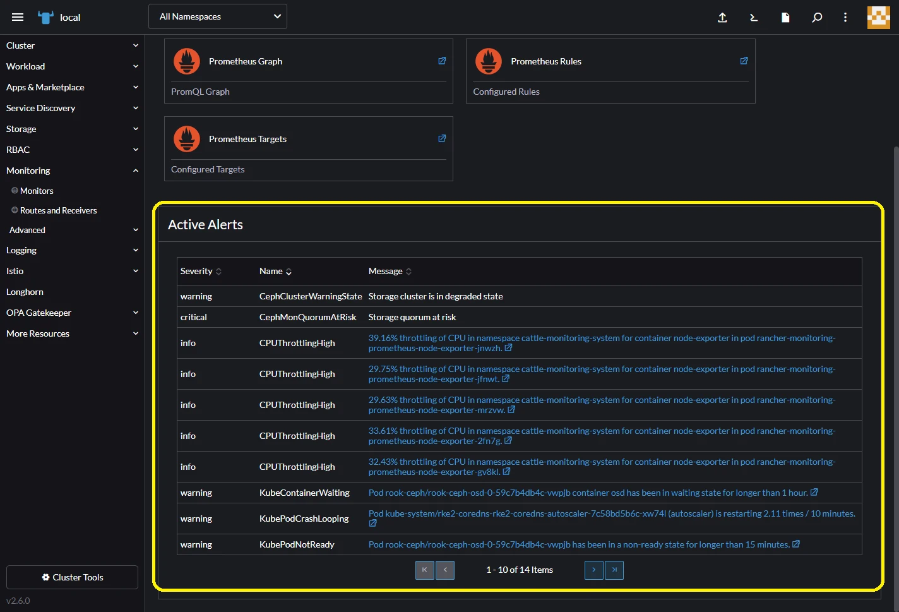Viewport: 899px width, 612px height.
Task: Open Prometheus Rules external link icon
Action: pos(744,61)
